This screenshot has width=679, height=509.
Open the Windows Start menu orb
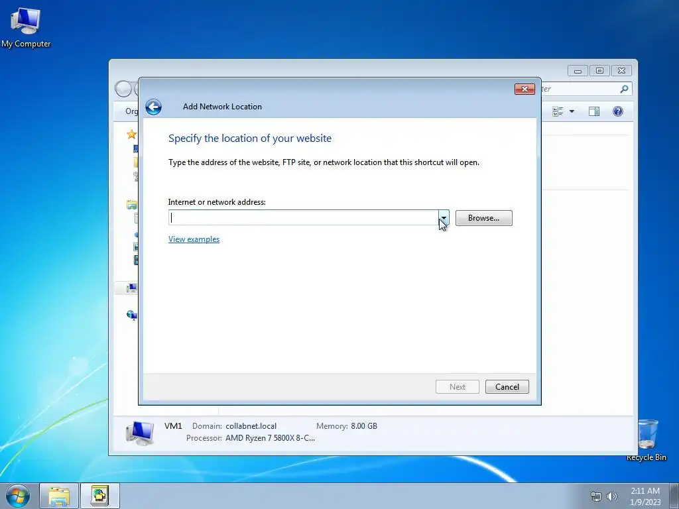tap(18, 496)
